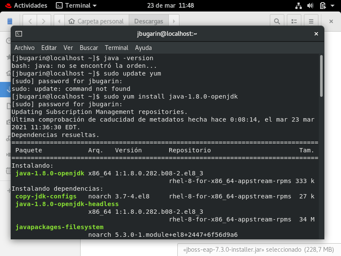This screenshot has height=256, width=341.
Task: Click the volume speaker icon in top bar
Action: (310, 6)
